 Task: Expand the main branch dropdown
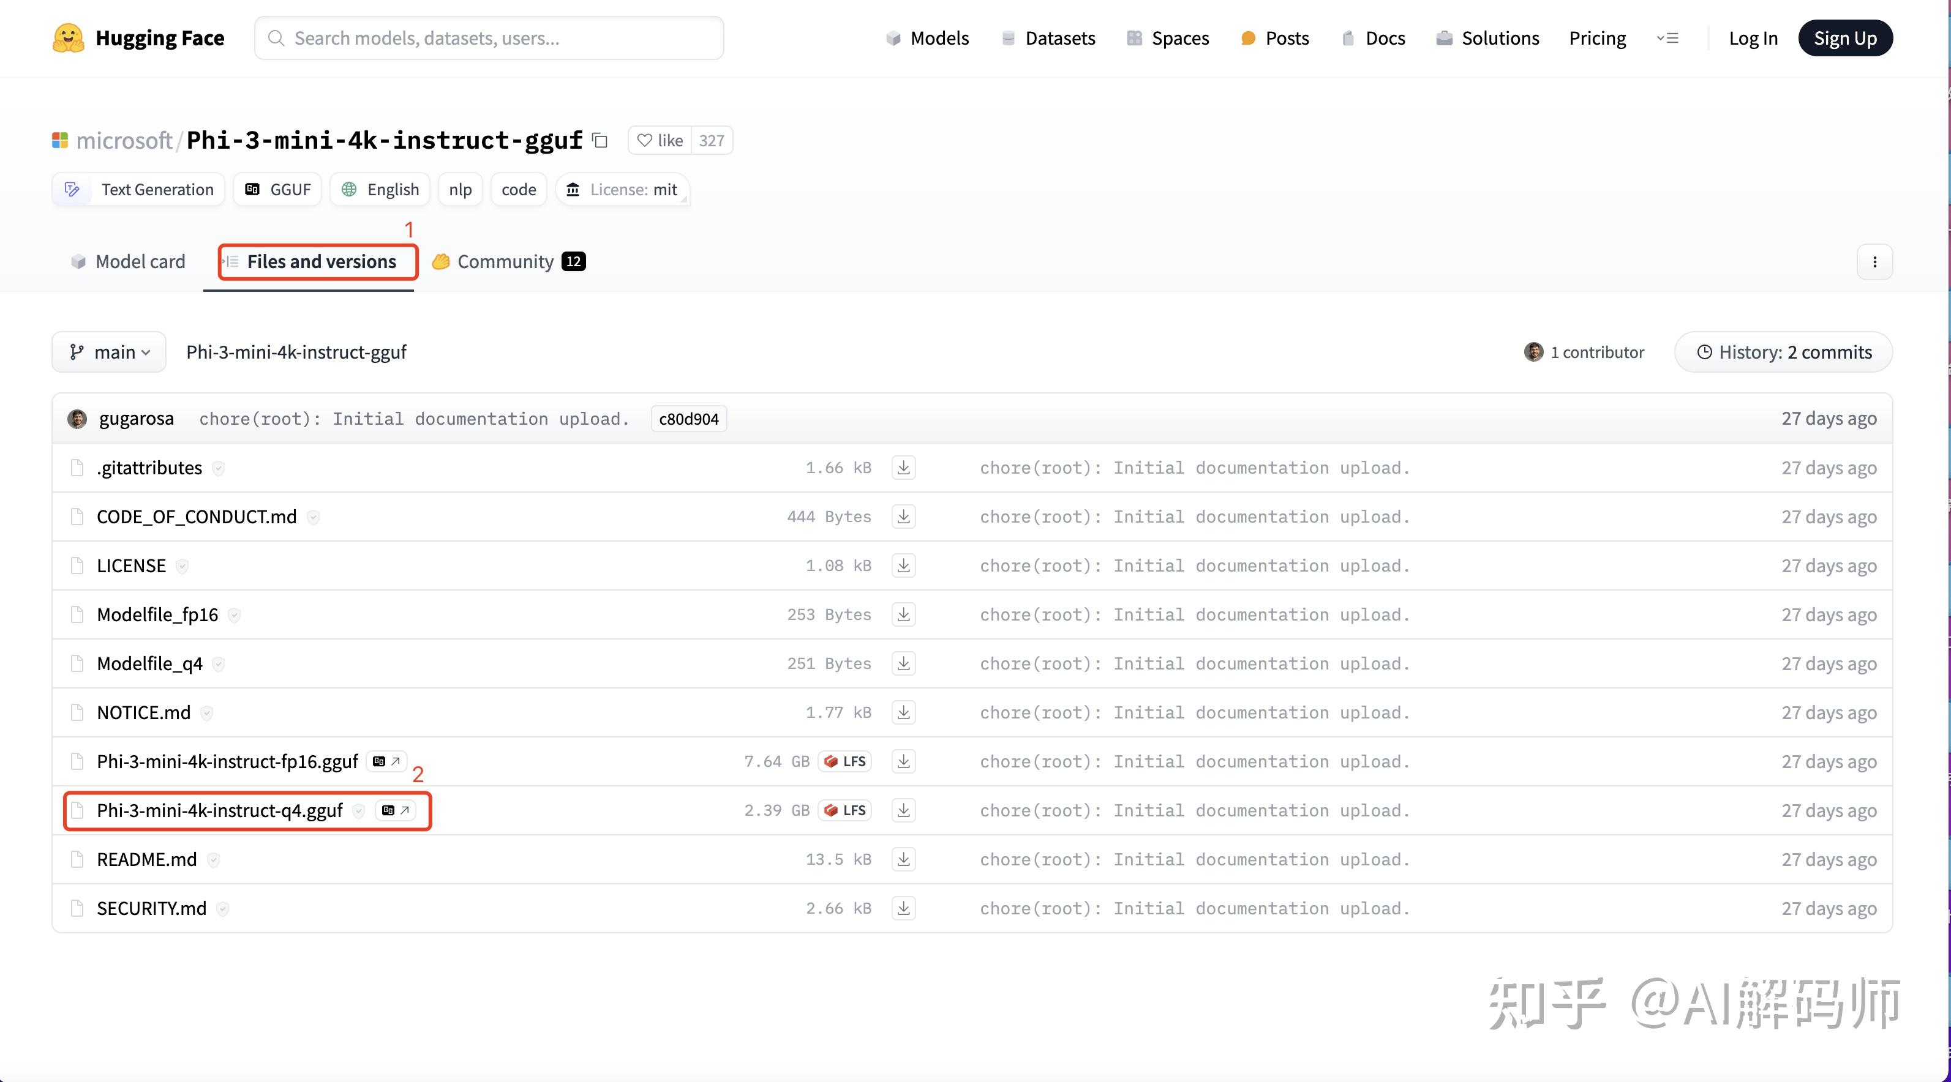[109, 352]
